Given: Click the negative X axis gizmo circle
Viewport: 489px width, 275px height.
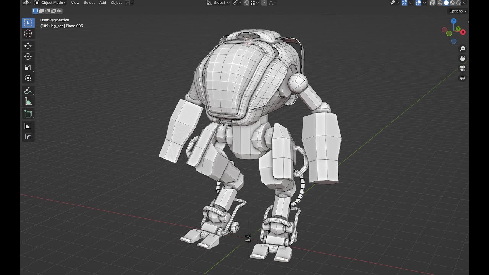Looking at the screenshot, I should pyautogui.click(x=444, y=30).
